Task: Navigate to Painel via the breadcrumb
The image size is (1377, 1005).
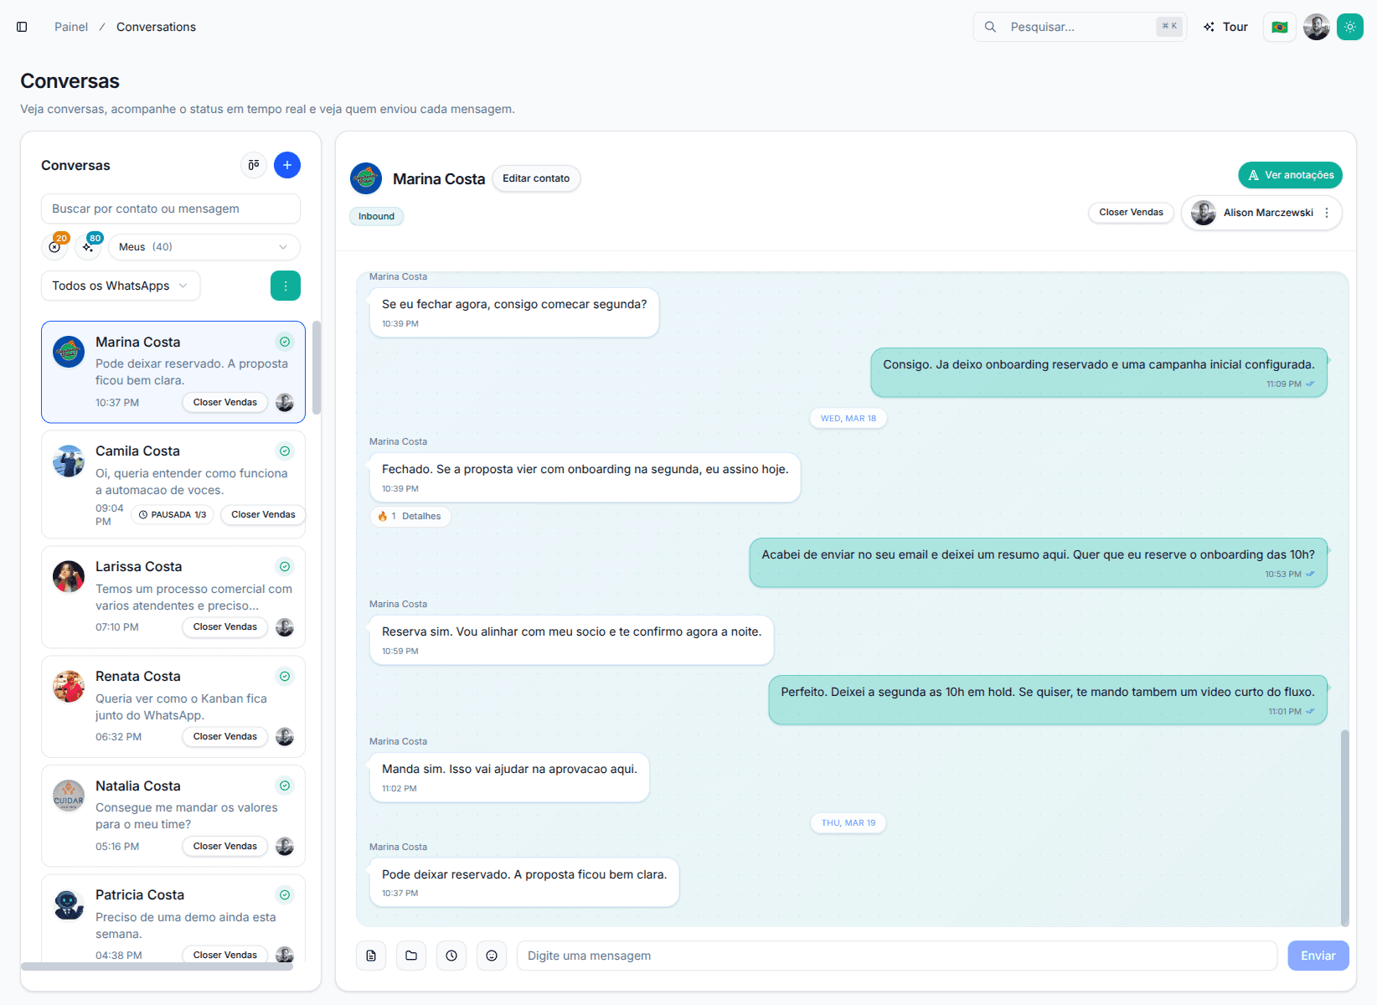Action: pyautogui.click(x=70, y=26)
